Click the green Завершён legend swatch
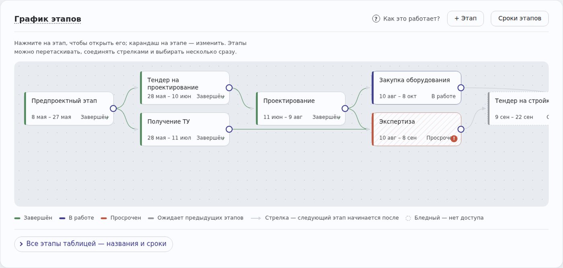Viewport: 563px width, 268px height. (x=17, y=218)
